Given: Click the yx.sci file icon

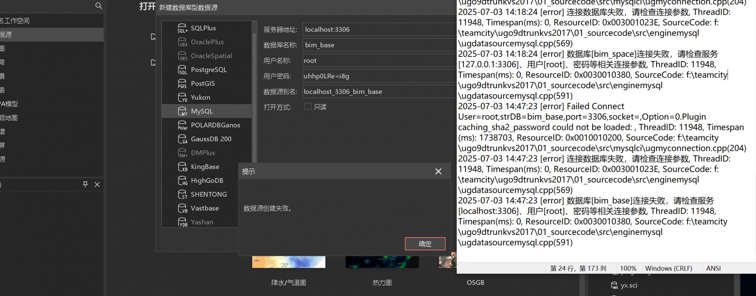Looking at the screenshot, I should [614, 285].
